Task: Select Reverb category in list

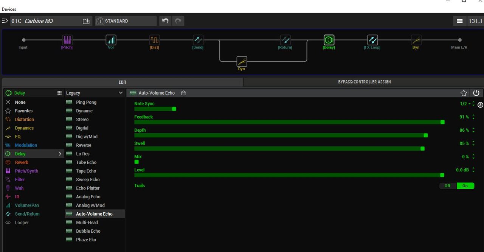Action: [22, 162]
